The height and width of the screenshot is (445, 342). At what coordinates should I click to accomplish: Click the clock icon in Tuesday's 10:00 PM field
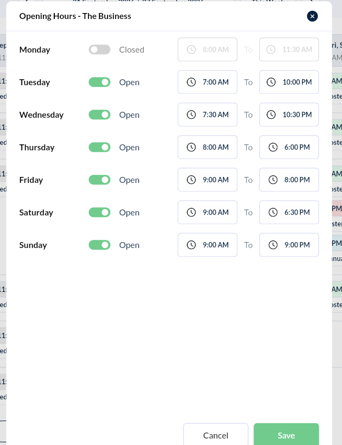(x=271, y=82)
